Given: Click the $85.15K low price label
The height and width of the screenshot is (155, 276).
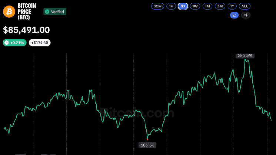Looking at the screenshot, I should pos(147,145).
